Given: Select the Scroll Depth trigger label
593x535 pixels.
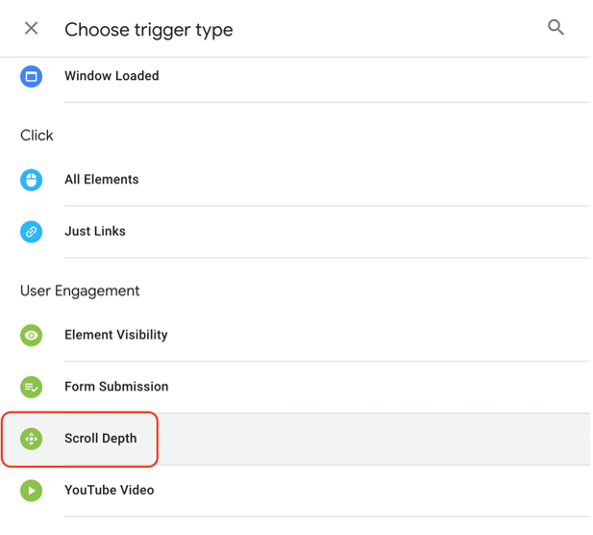Looking at the screenshot, I should 101,439.
